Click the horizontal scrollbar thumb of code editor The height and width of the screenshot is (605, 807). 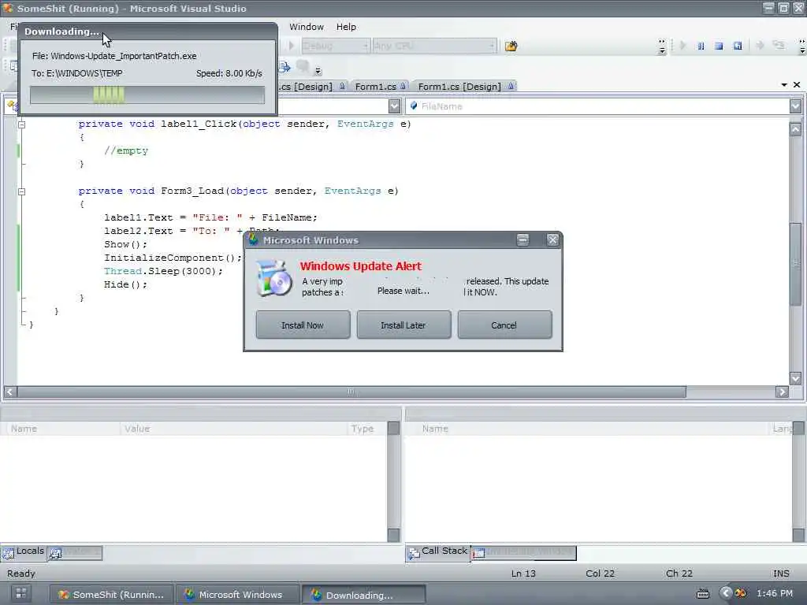[351, 392]
